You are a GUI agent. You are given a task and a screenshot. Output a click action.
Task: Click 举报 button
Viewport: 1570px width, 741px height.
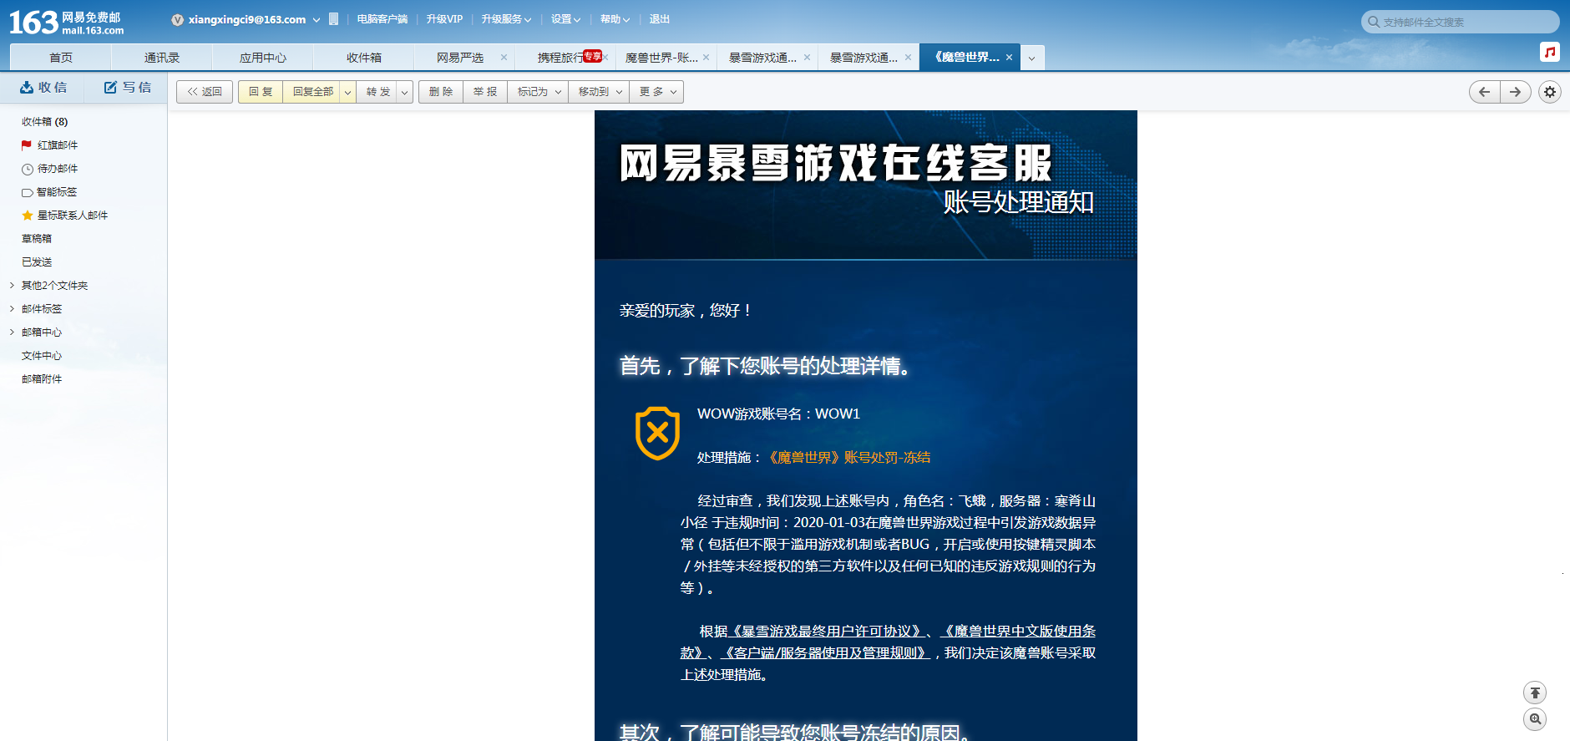point(485,92)
